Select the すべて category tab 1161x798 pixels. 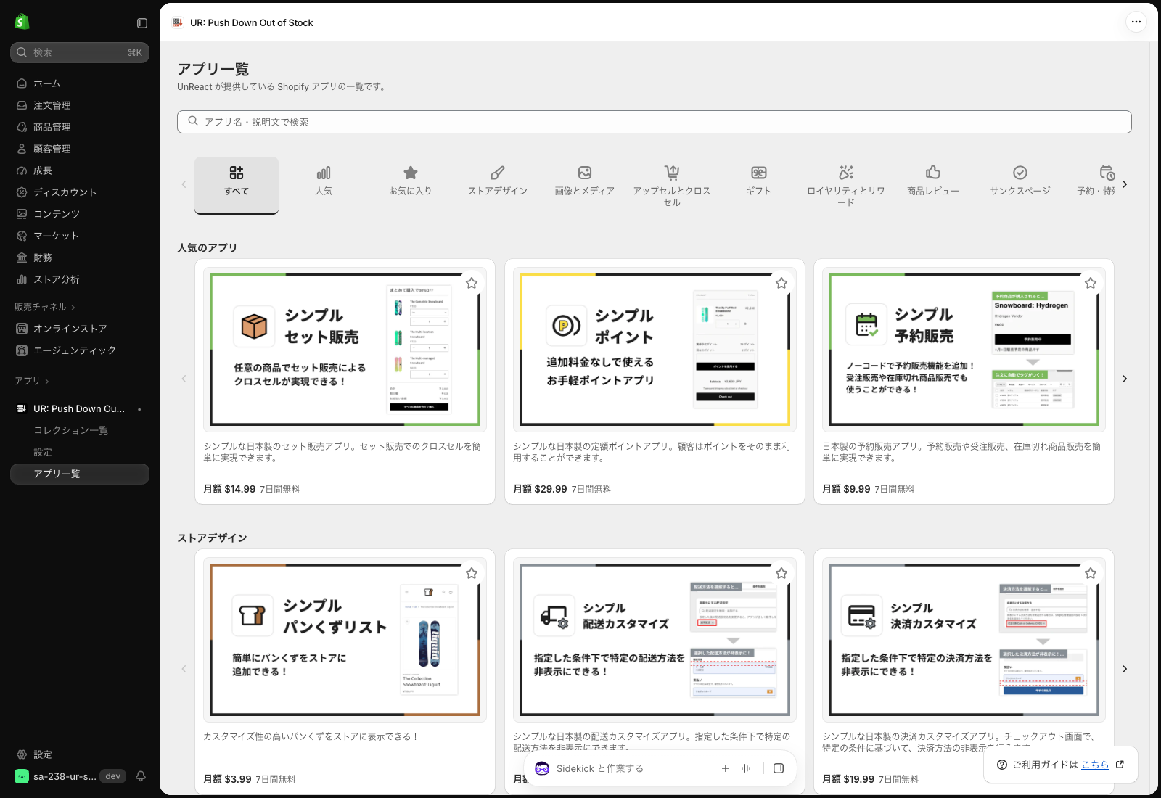(237, 185)
